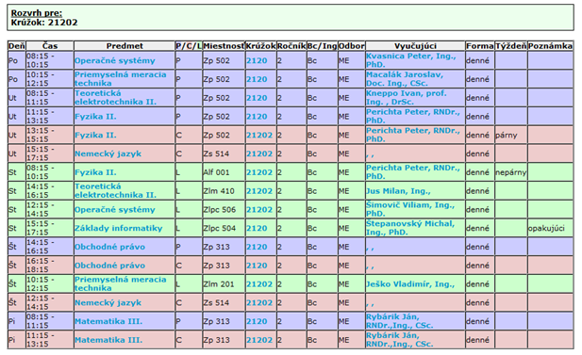Select krúžok 21202 link in párny row

pyautogui.click(x=259, y=135)
